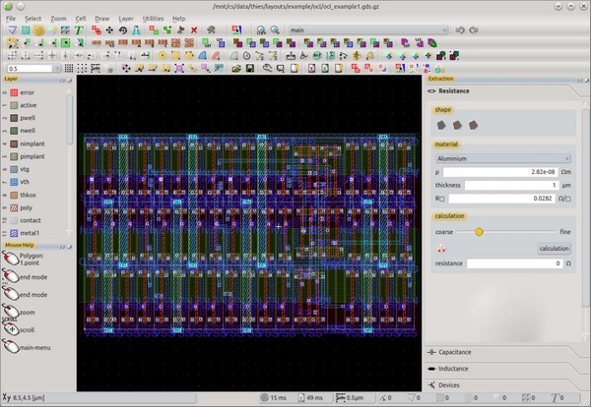Open the main cell dropdown
The image size is (591, 407).
(369, 30)
